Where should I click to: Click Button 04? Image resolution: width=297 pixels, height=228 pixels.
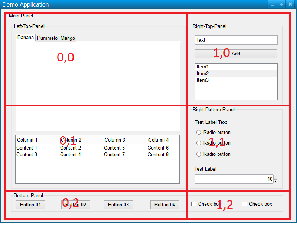(x=164, y=205)
